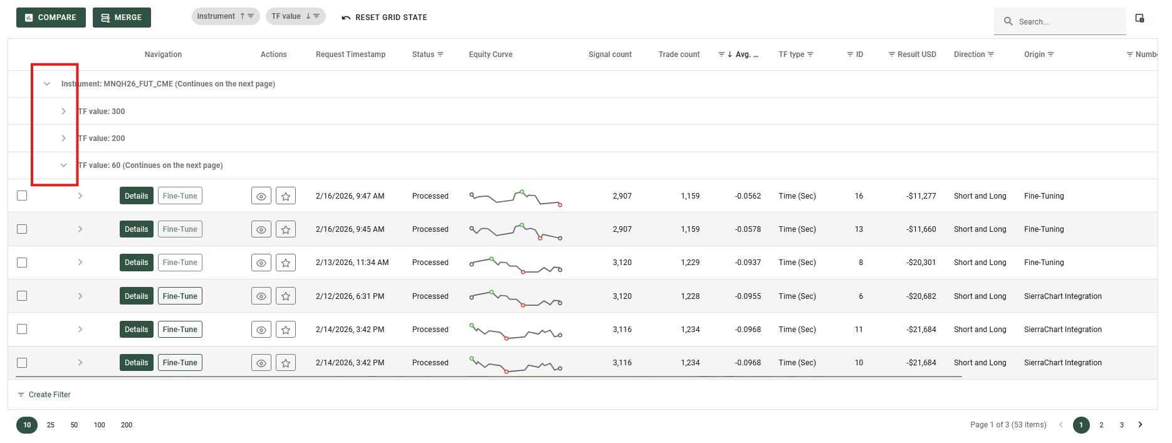Expand the TF value 200 group
Image resolution: width=1172 pixels, height=443 pixels.
[63, 138]
